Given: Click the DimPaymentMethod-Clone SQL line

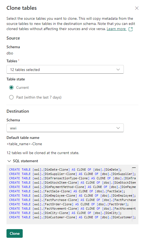Looking at the screenshot, I should tap(72, 187).
